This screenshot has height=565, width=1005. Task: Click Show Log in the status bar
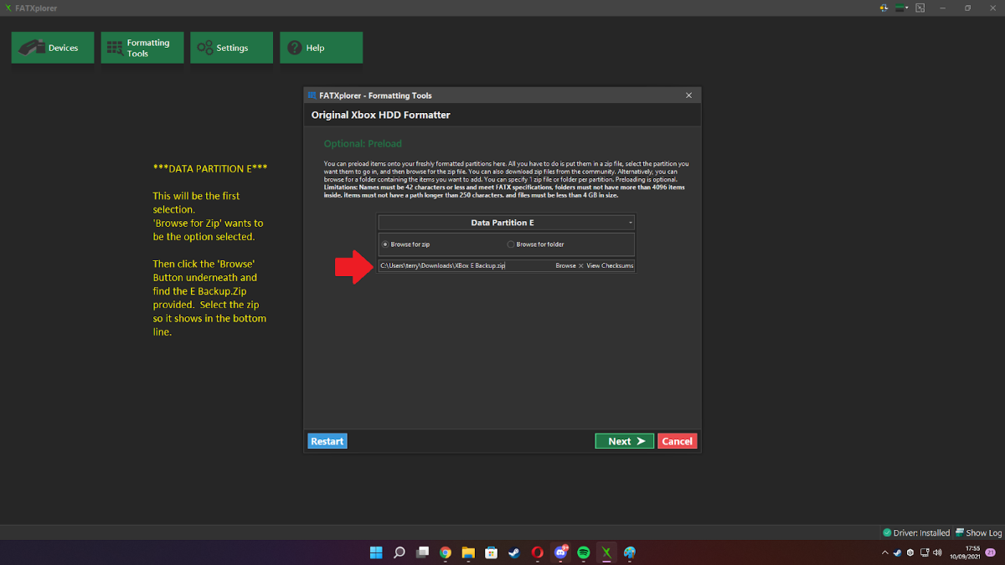tap(978, 532)
